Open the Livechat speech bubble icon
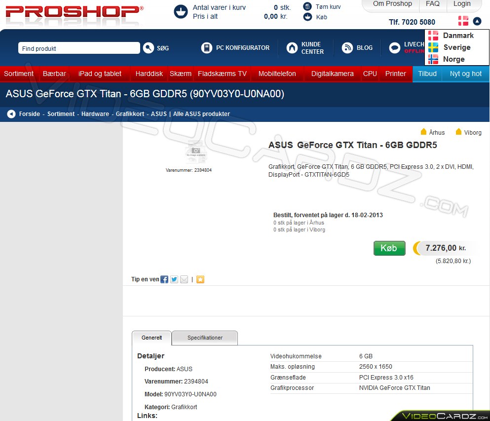 [x=394, y=48]
